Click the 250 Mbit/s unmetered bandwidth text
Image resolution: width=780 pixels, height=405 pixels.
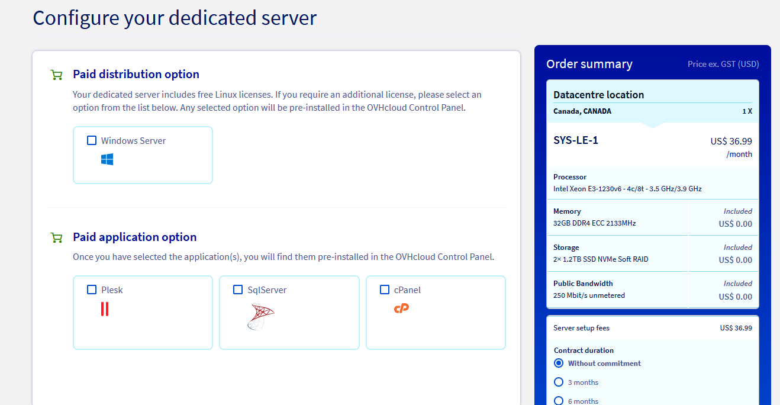589,295
